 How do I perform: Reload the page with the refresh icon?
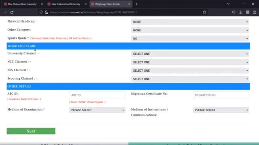[12, 12]
